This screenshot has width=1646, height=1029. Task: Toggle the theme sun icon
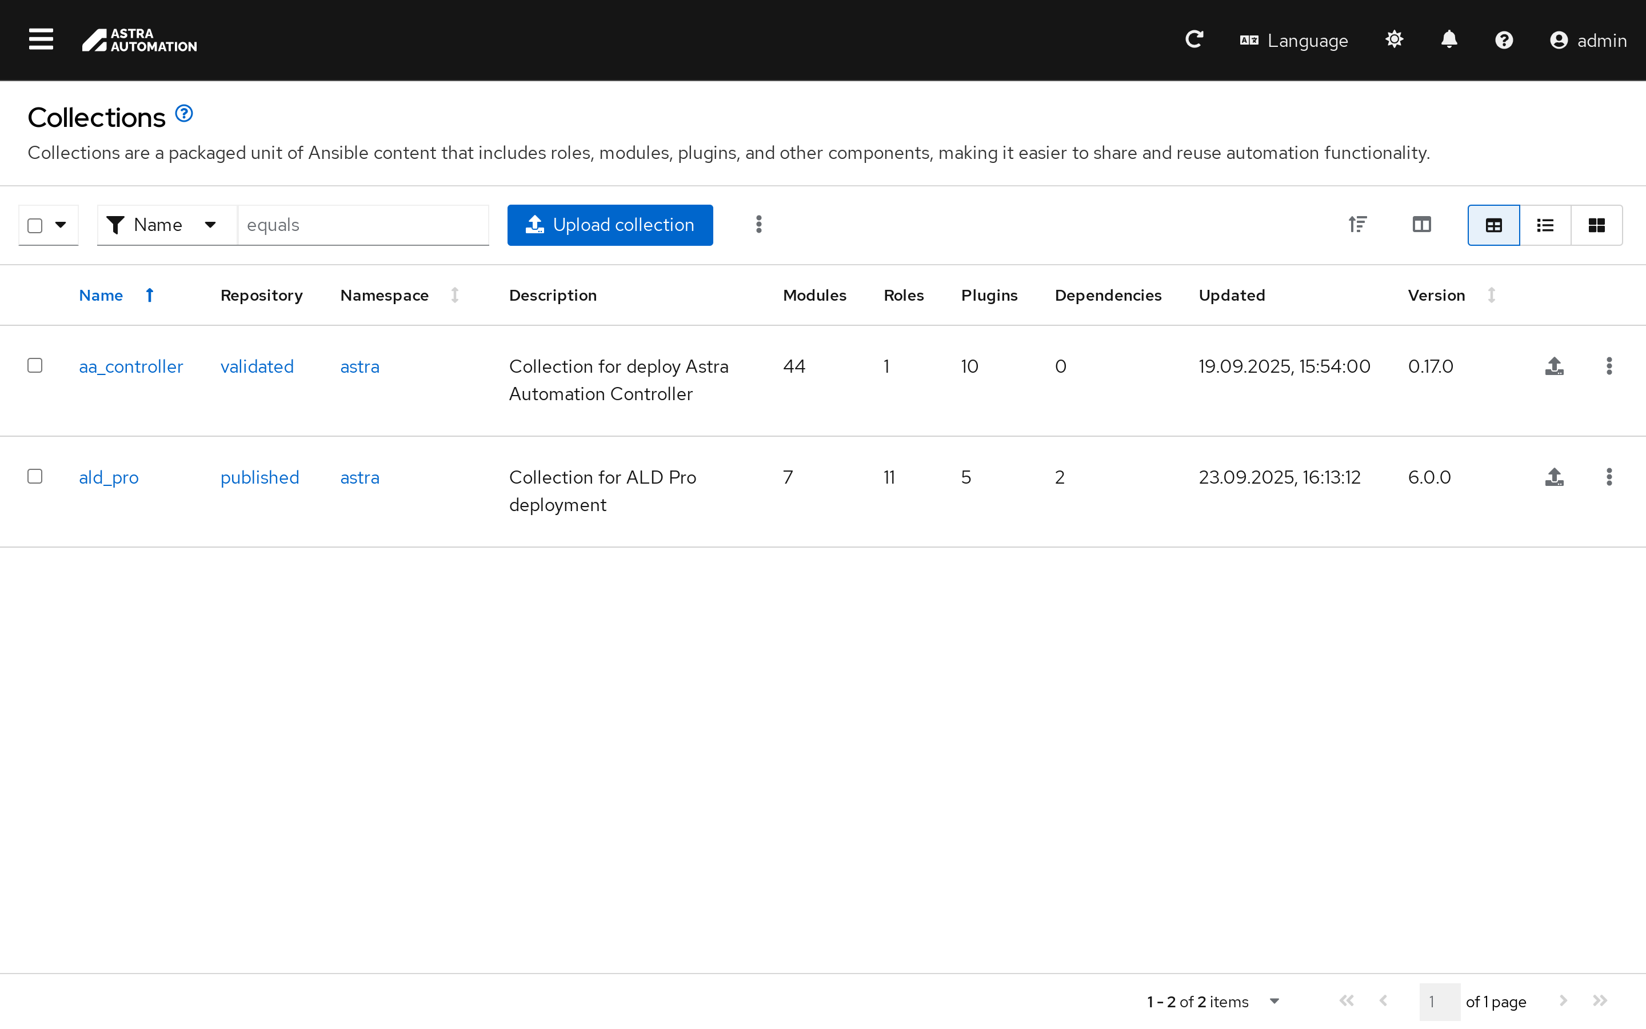pos(1395,39)
